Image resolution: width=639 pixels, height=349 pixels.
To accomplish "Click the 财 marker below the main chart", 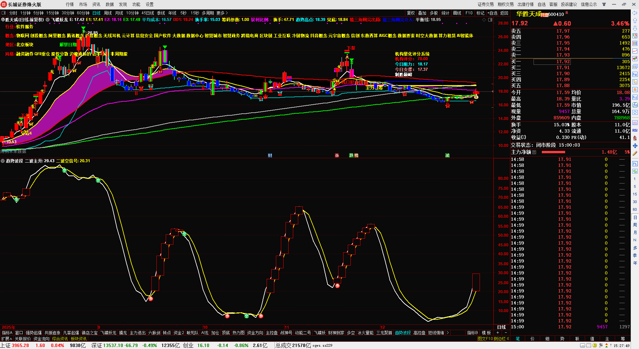I will coord(270,156).
